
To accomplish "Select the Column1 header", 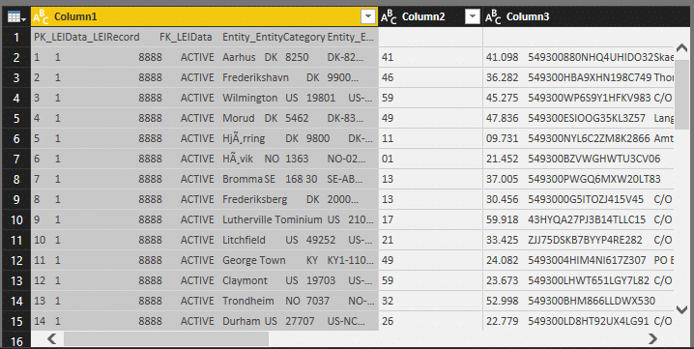I will 205,16.
